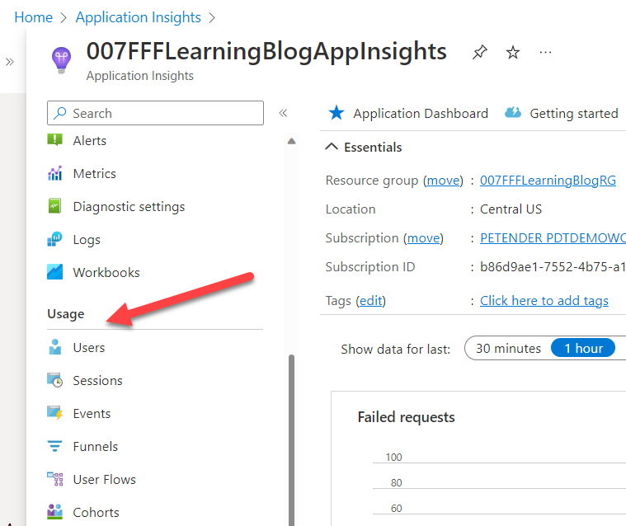This screenshot has width=626, height=526.
Task: Click the Diagnostic settings icon
Action: pos(55,207)
